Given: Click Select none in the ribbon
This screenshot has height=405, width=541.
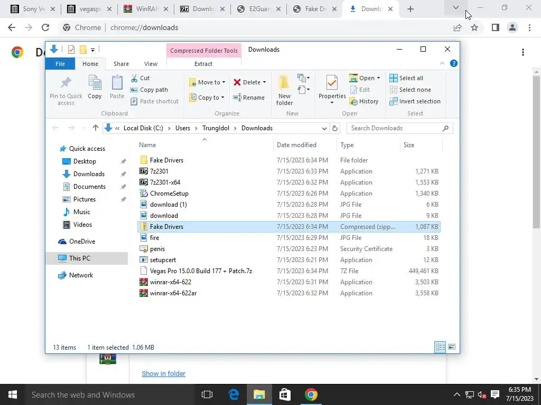Looking at the screenshot, I should 410,90.
